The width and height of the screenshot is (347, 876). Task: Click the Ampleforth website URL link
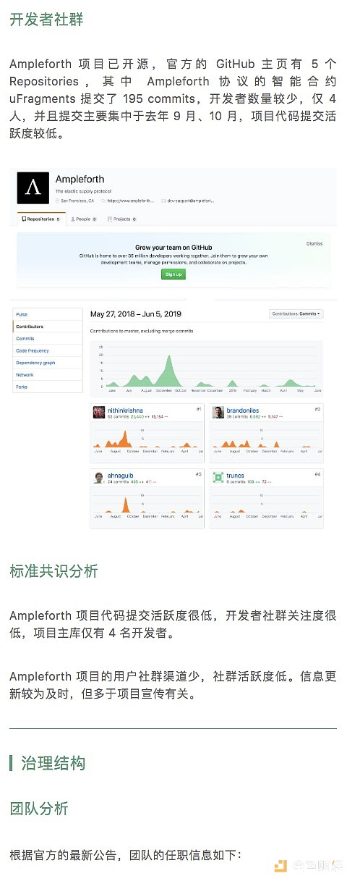pyautogui.click(x=131, y=200)
